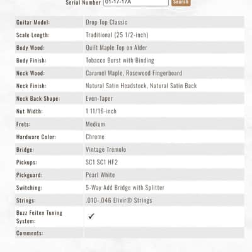This screenshot has height=252, width=252.
Task: Click the Medium frets value
Action: 95,124
